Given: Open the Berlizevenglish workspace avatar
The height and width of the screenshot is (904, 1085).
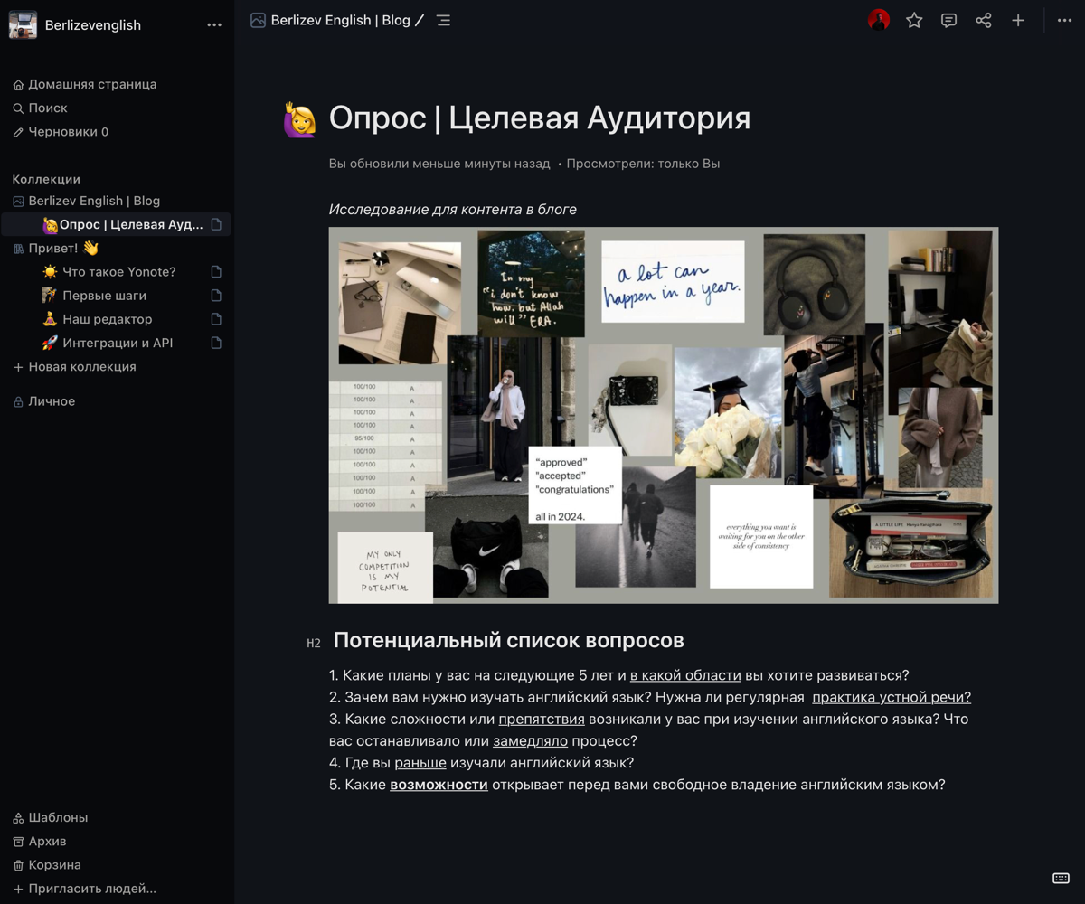Looking at the screenshot, I should [x=23, y=24].
